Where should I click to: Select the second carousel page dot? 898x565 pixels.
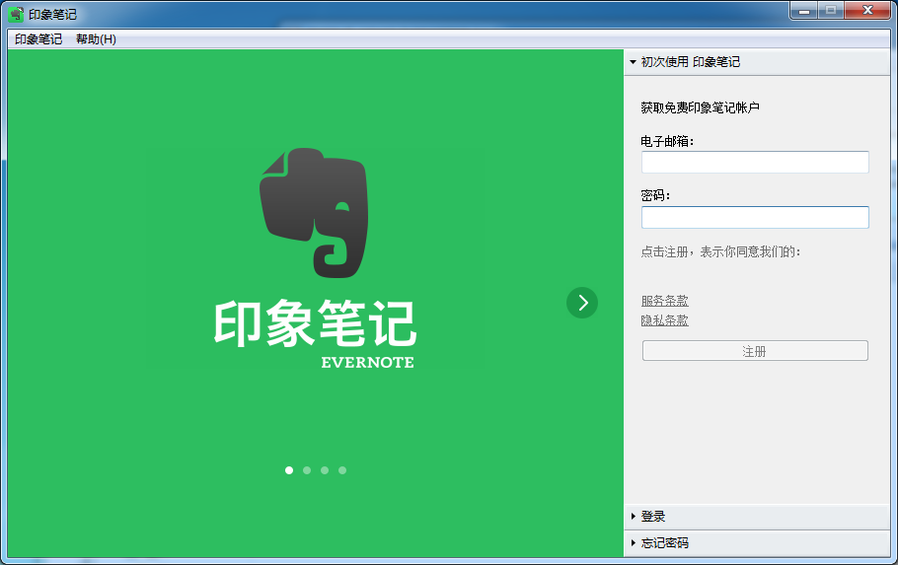(307, 470)
